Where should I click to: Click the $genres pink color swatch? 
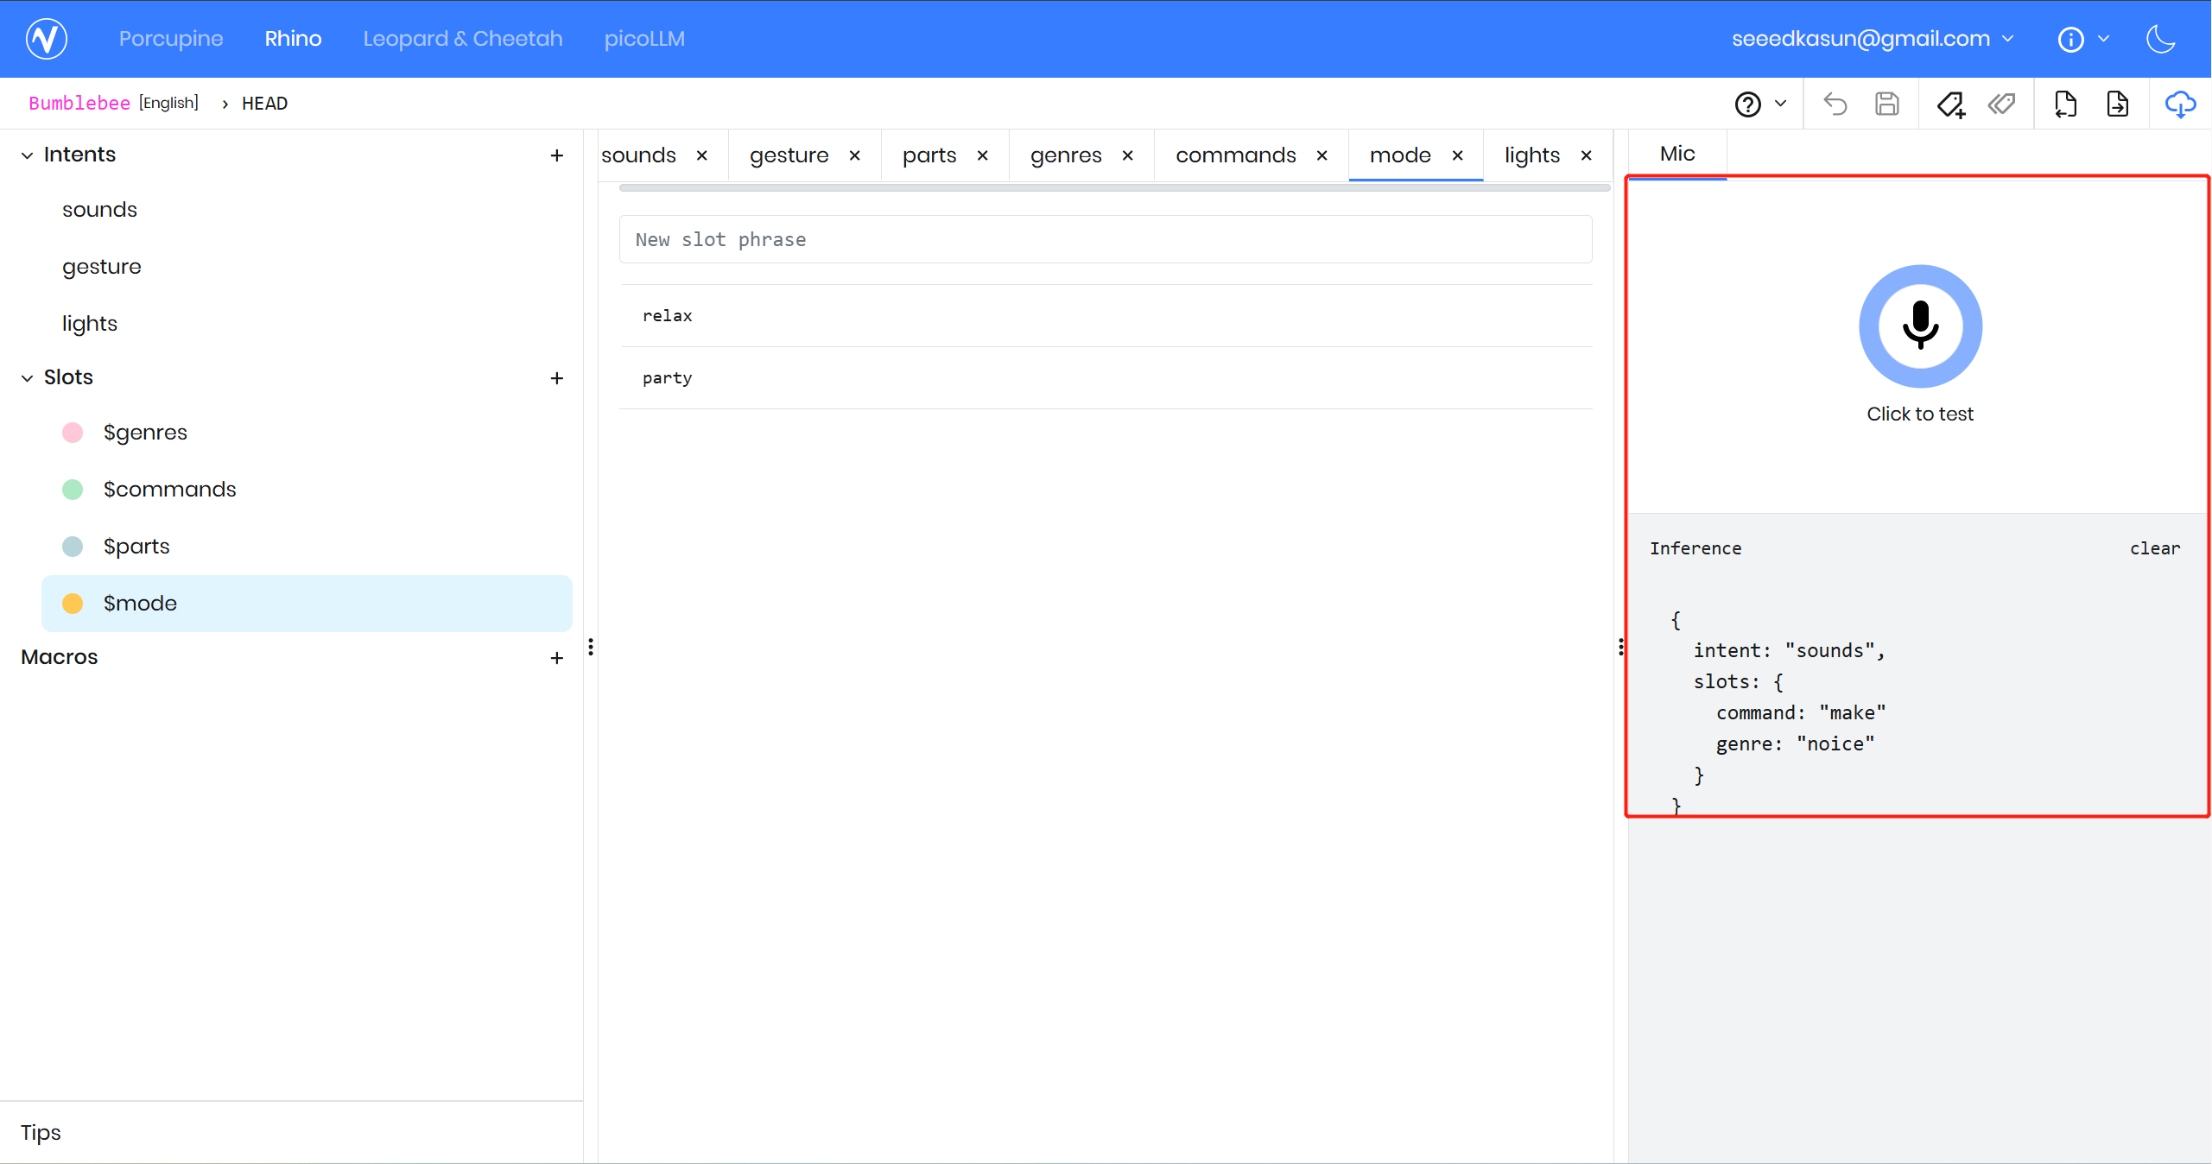coord(73,433)
